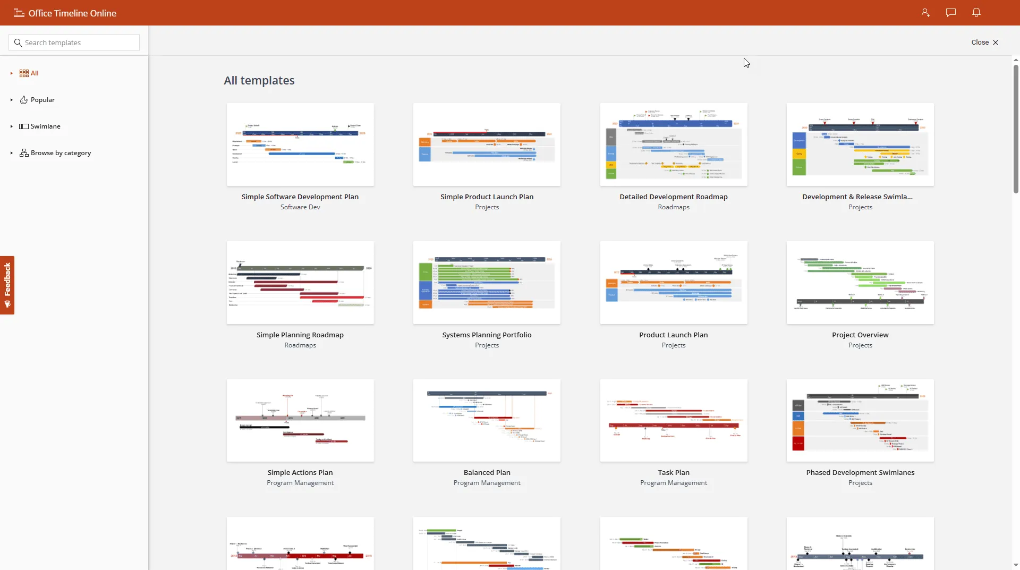The image size is (1020, 570).
Task: Pick the Phased Development Swimlanes template
Action: pos(860,420)
